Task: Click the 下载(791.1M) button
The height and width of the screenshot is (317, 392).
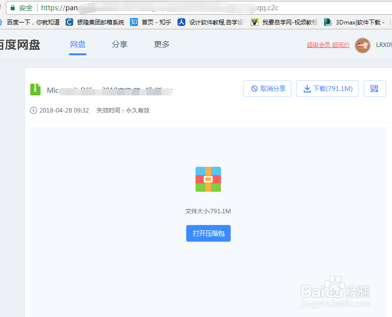Action: [x=327, y=89]
